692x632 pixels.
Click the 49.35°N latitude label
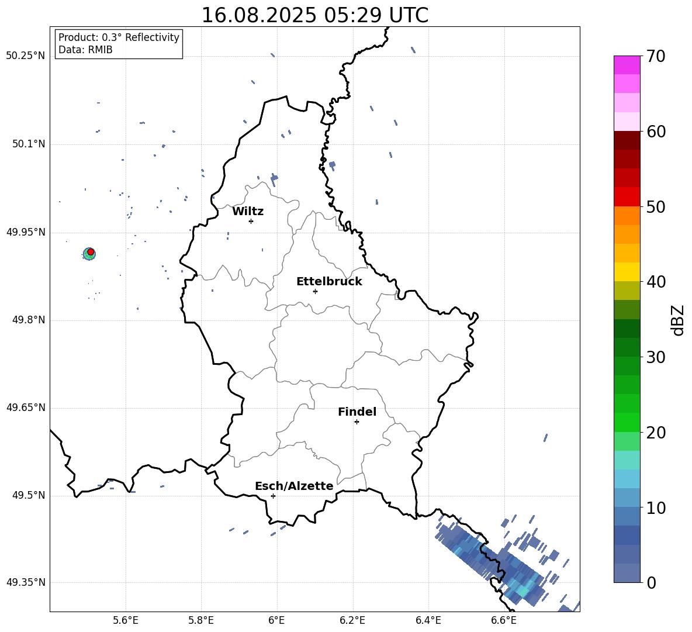click(26, 582)
